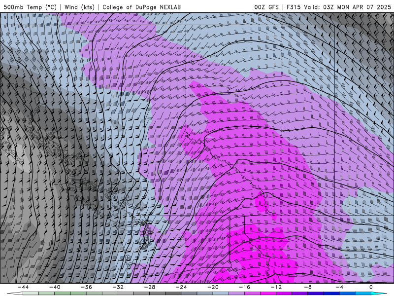Image resolution: width=394 pixels, height=296 pixels.
Task: Click the 0 colorbar label
Action: (x=371, y=287)
